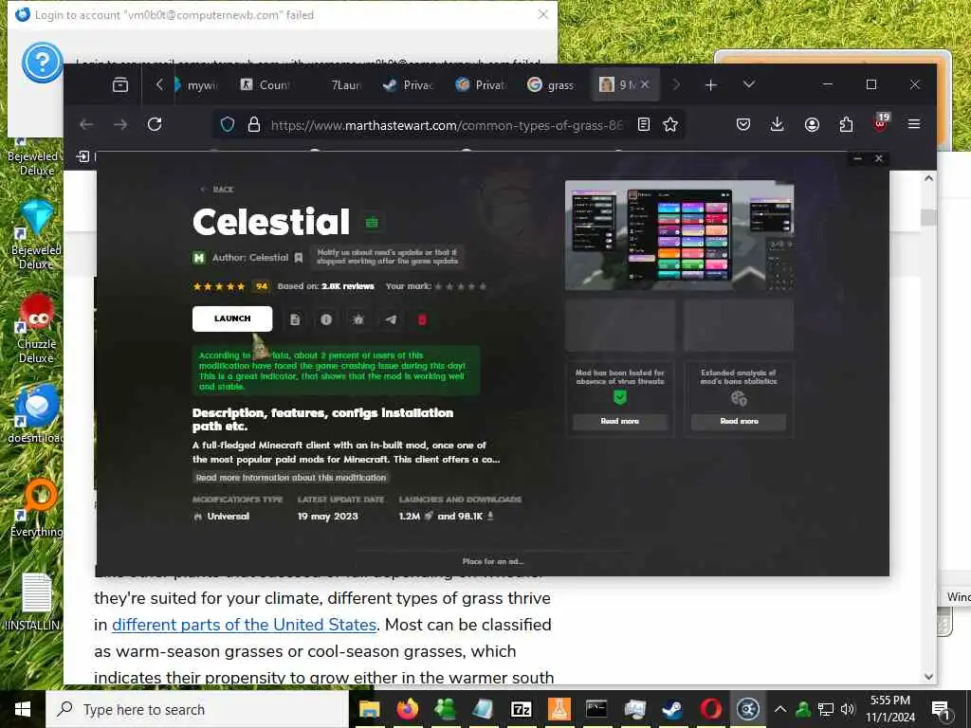971x728 pixels.
Task: Rate with the fifth Your mark star
Action: (483, 286)
